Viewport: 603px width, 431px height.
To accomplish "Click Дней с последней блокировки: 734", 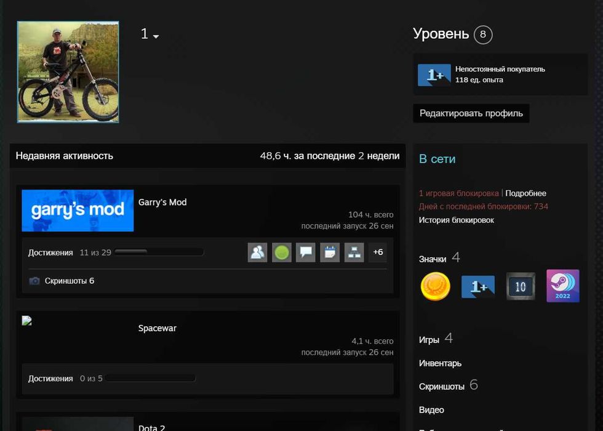I will pos(484,207).
